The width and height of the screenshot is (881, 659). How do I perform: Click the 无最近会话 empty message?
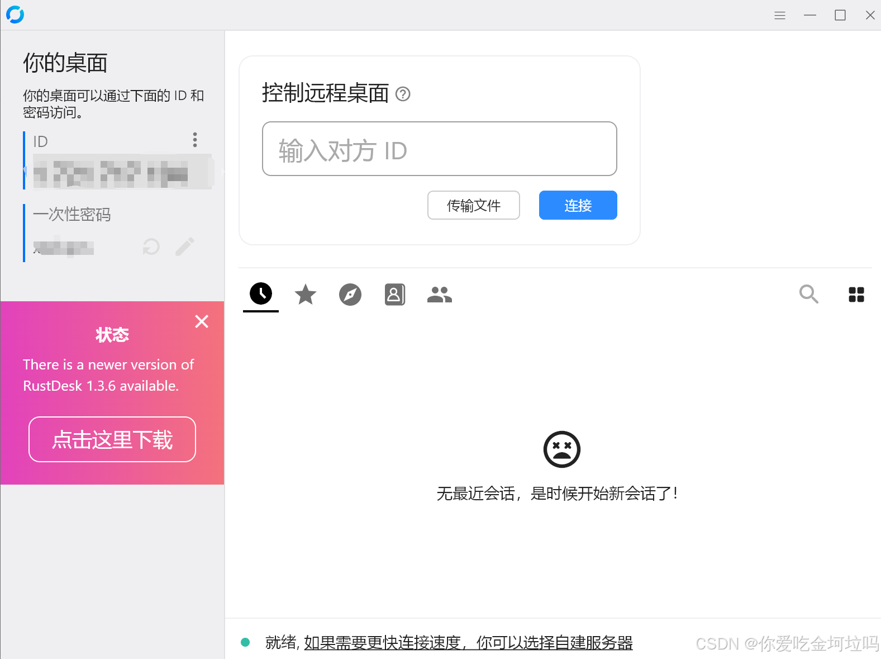pos(556,494)
